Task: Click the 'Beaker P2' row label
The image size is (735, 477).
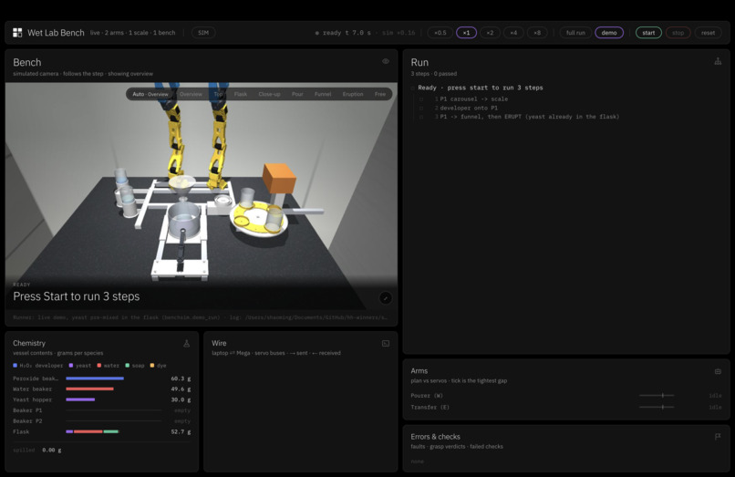Action: tap(27, 421)
